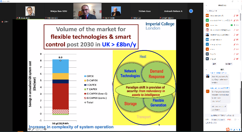Select Yichen Guo video tile

[145, 11]
